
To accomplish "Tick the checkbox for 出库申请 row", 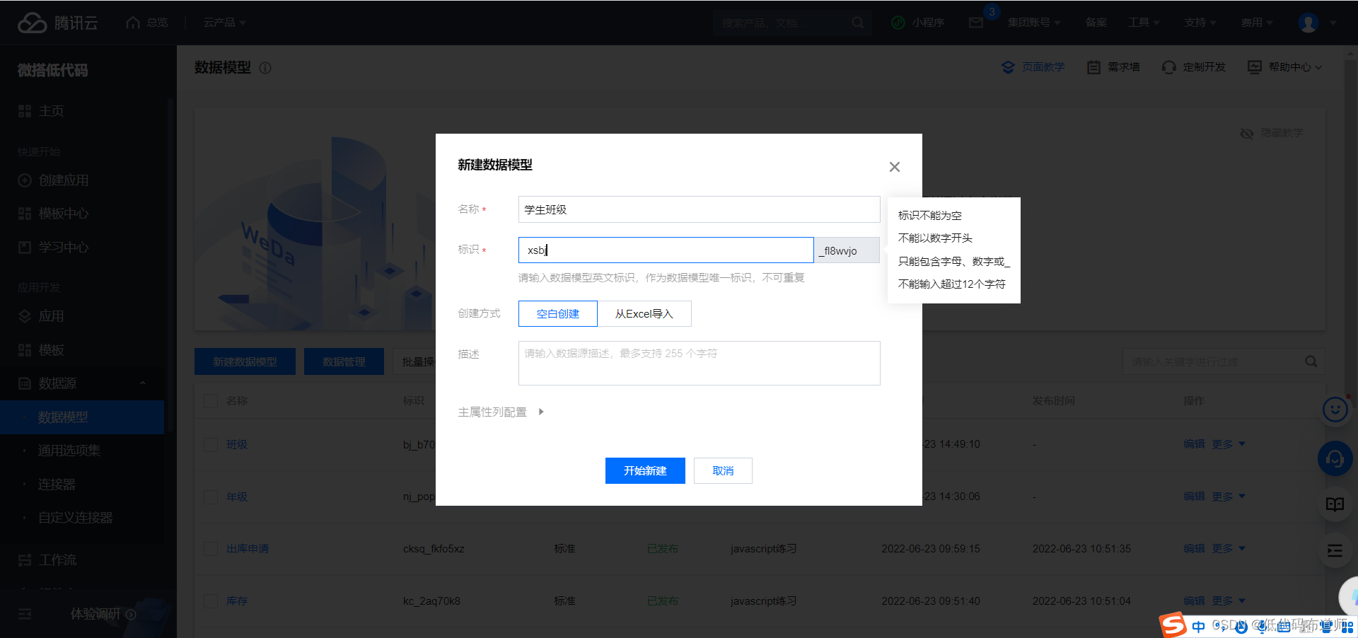I will (211, 548).
